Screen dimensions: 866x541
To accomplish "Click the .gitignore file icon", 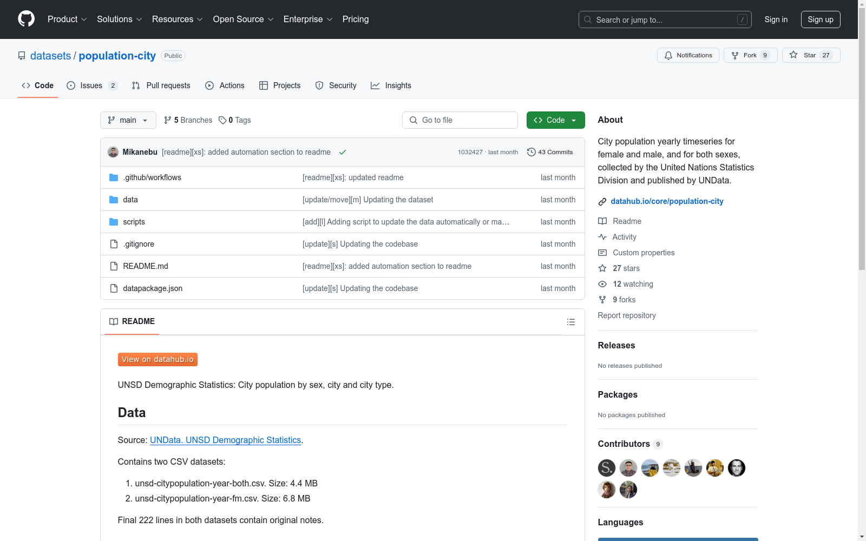I will point(114,244).
